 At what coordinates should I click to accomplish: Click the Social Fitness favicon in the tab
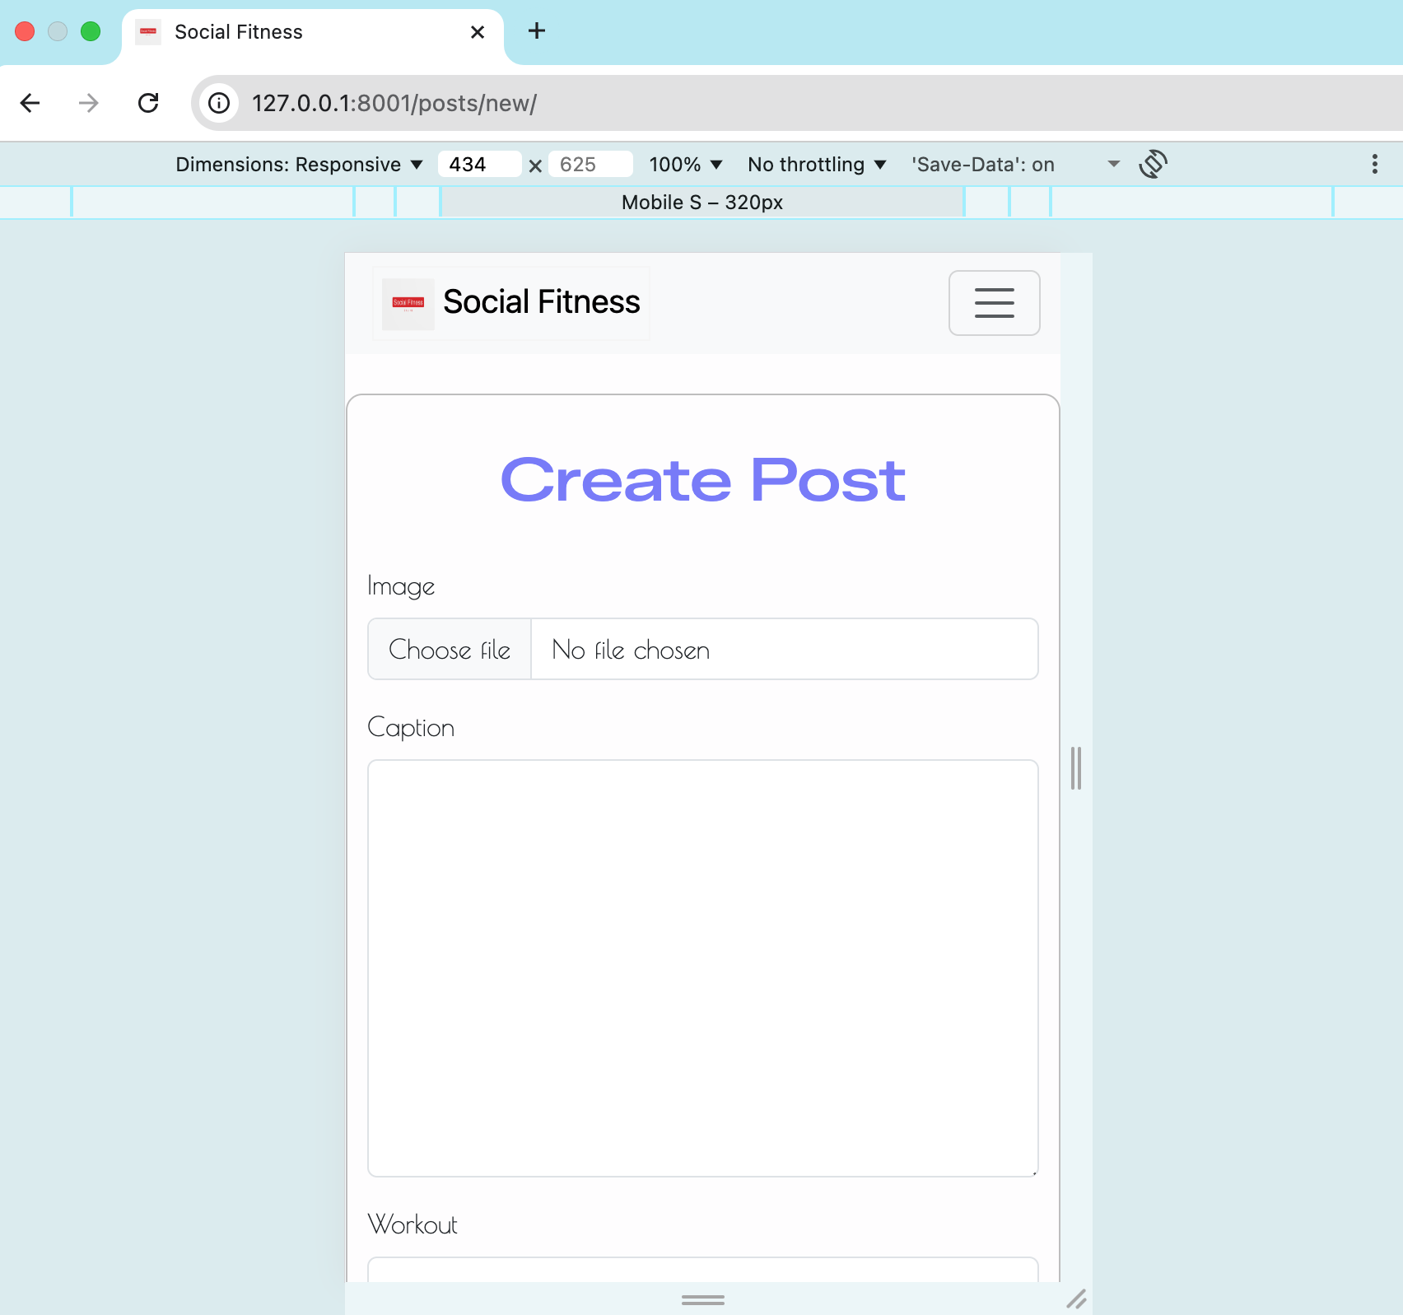(x=148, y=31)
